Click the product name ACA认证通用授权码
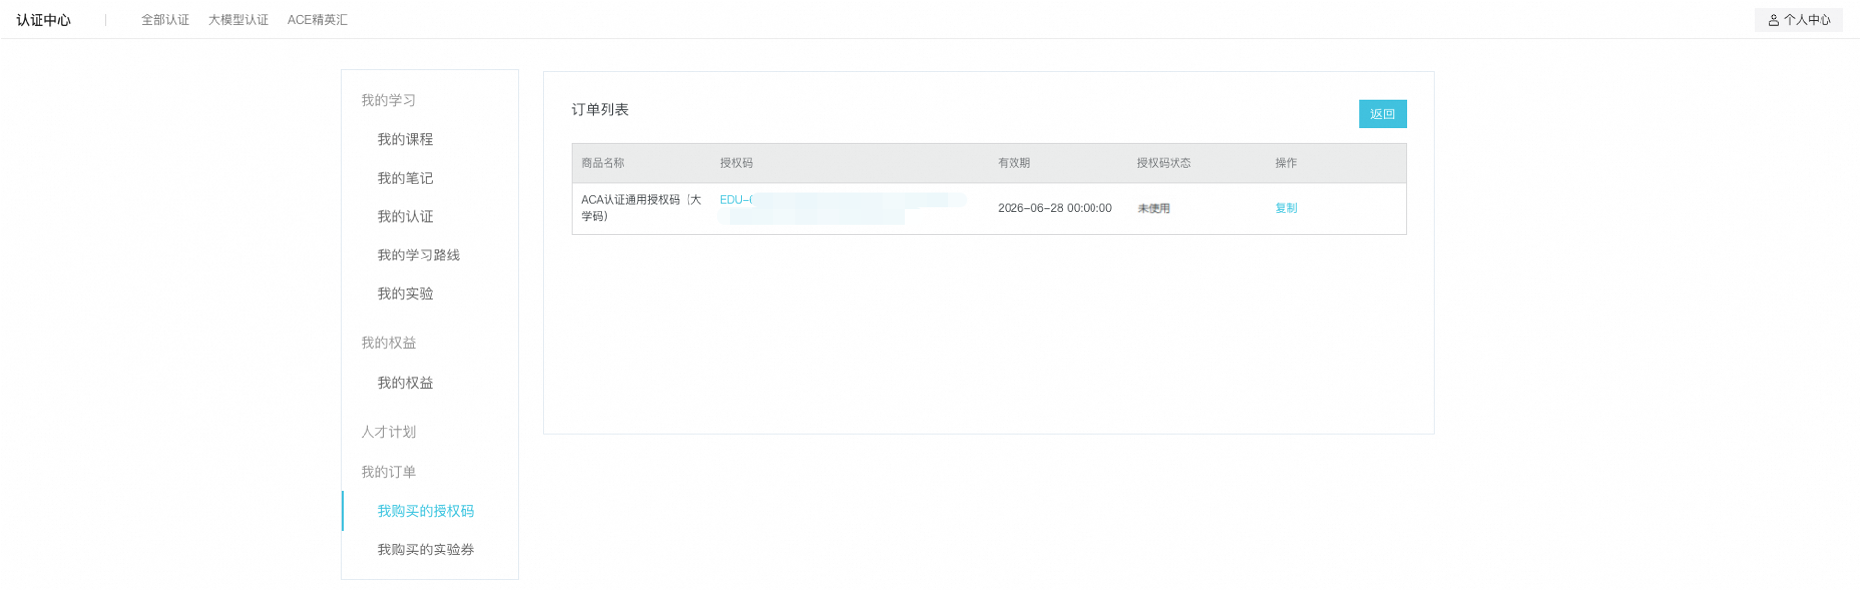 641,208
